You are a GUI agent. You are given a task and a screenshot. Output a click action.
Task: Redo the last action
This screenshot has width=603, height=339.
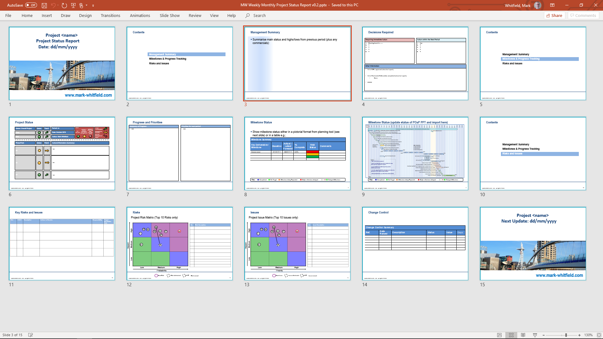64,5
